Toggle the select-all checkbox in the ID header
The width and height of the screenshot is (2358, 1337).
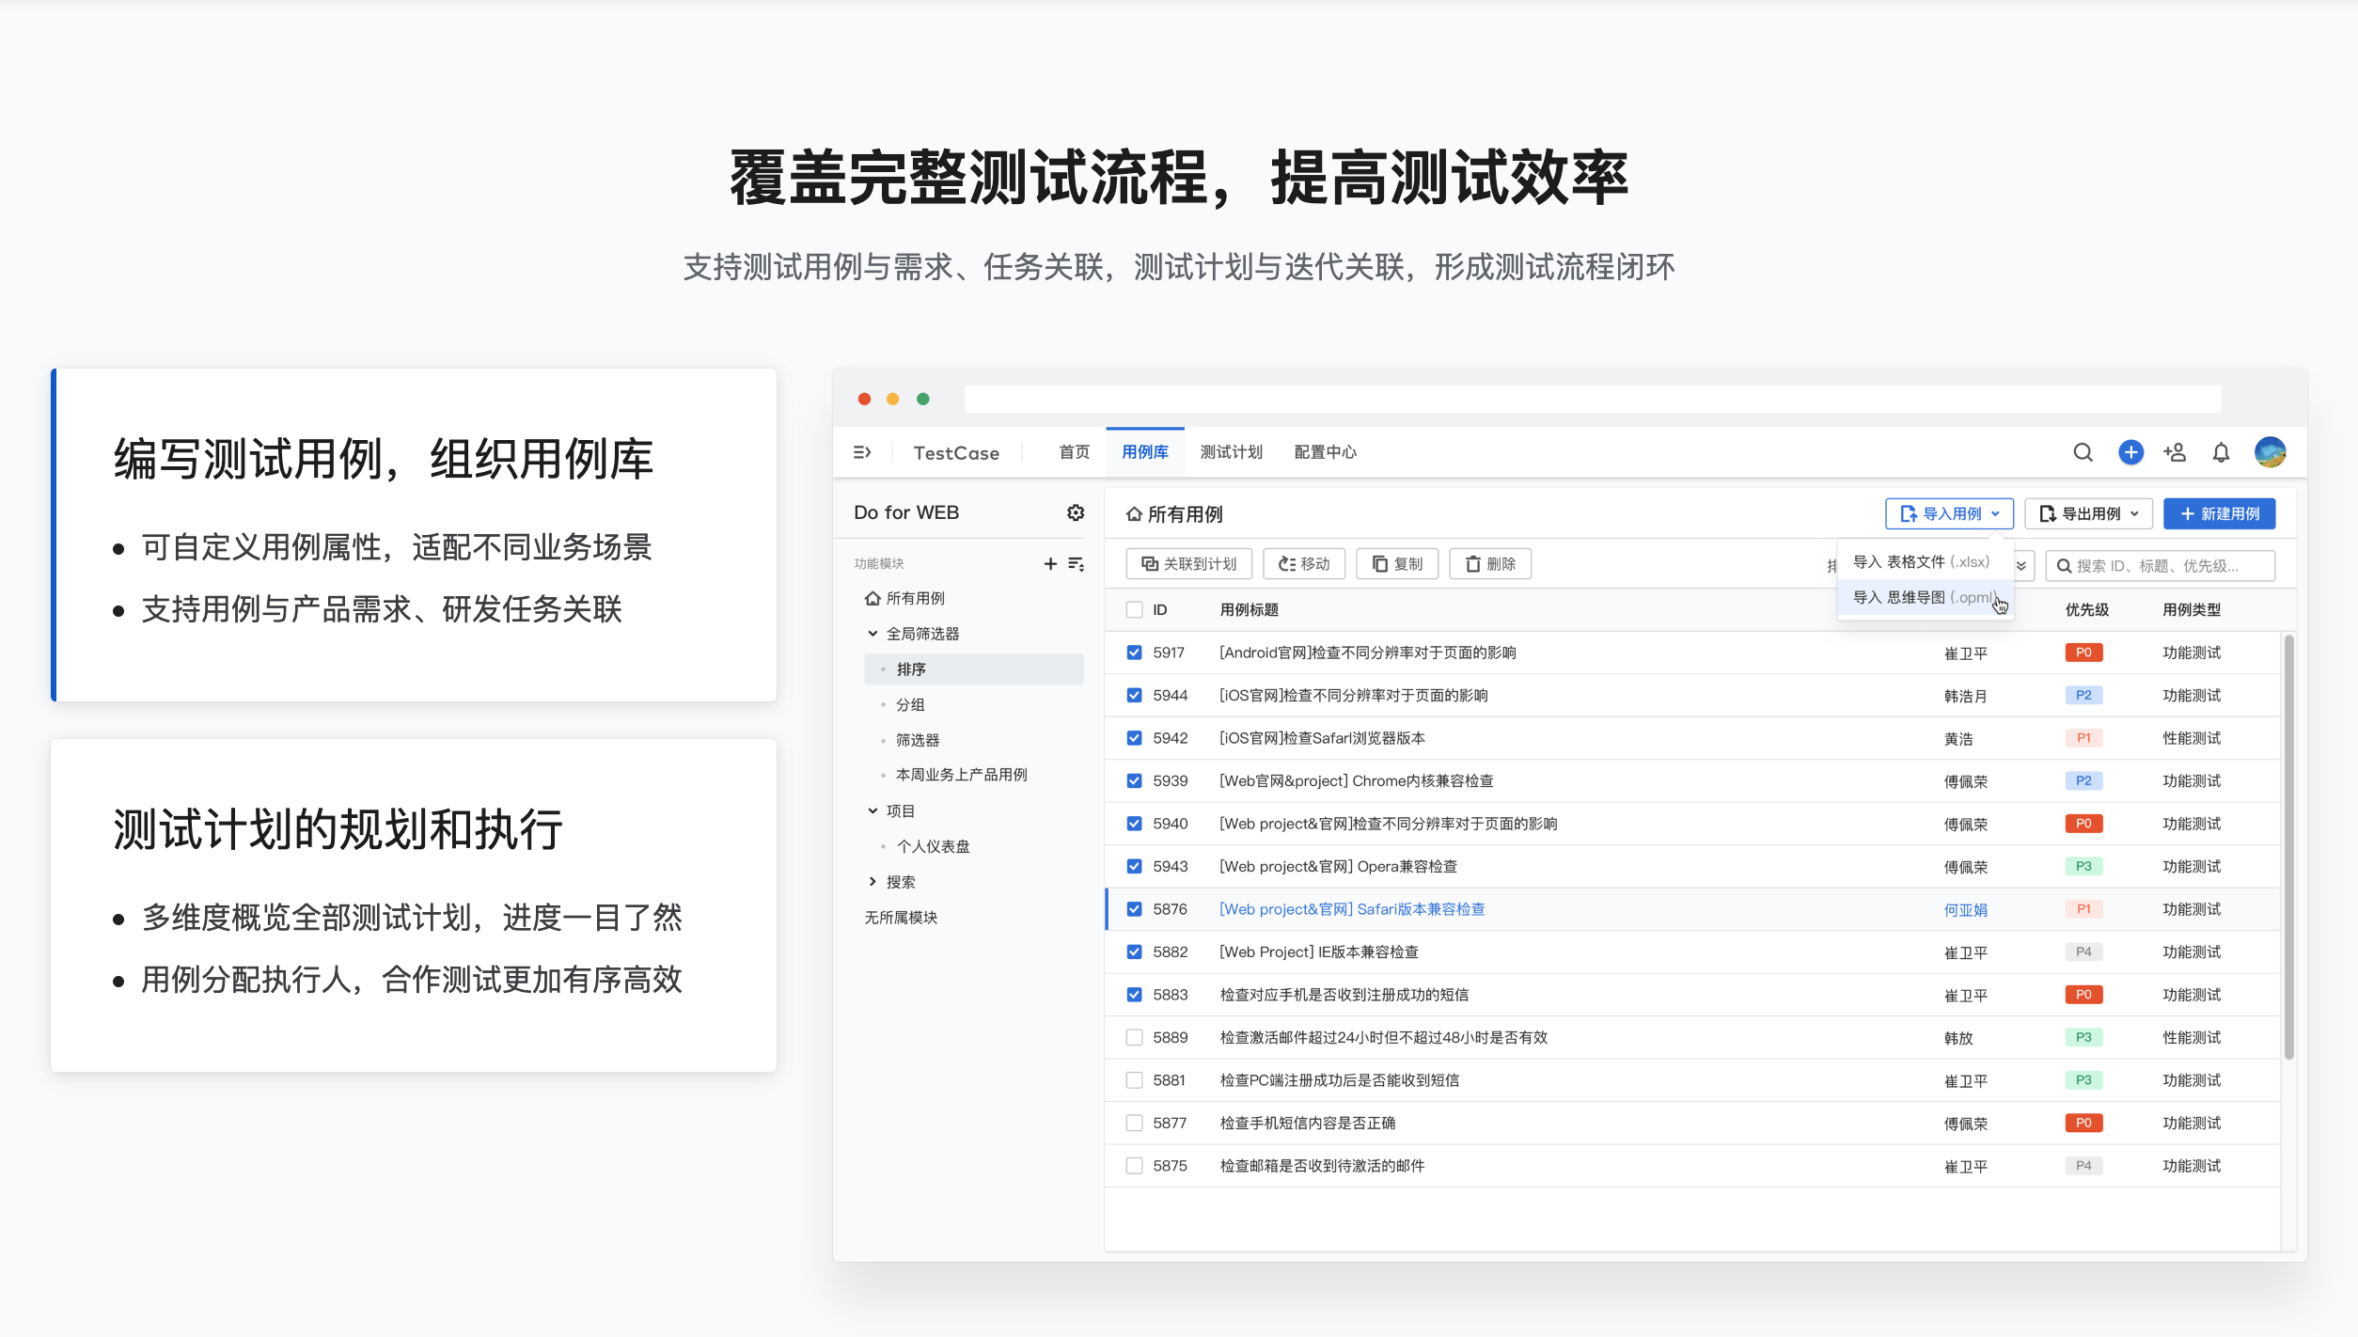tap(1133, 609)
